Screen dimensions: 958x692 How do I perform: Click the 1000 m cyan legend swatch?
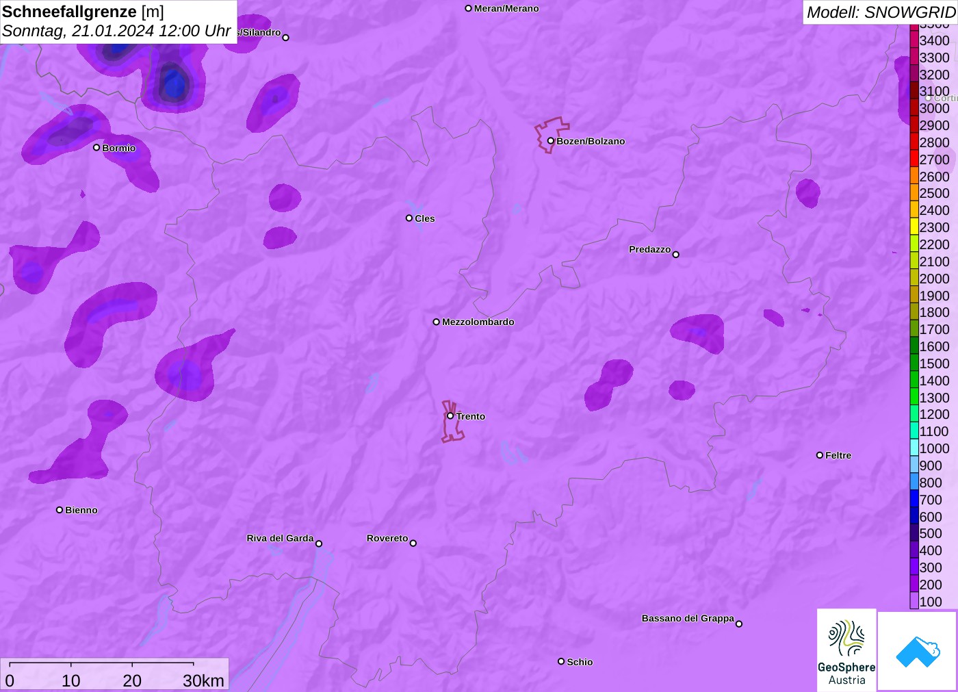(x=914, y=448)
